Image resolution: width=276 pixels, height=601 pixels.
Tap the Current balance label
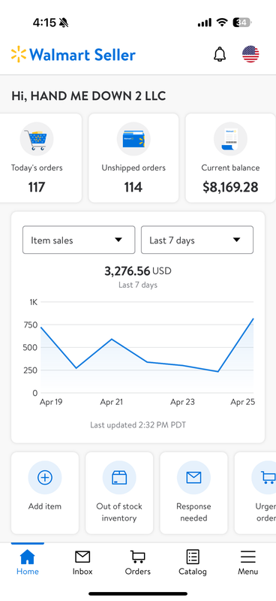(230, 168)
